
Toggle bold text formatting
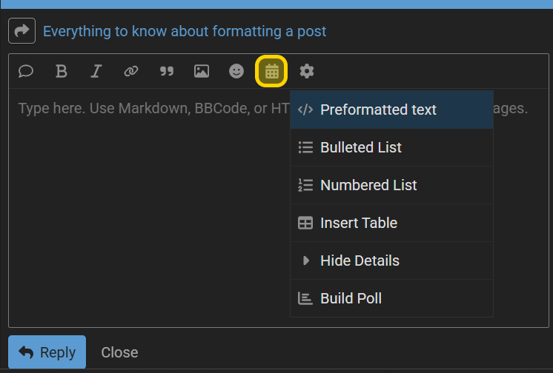pos(61,71)
